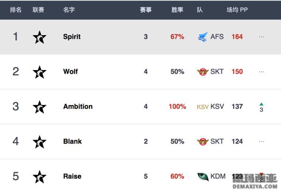Click the league star icon beside Raise

40,177
